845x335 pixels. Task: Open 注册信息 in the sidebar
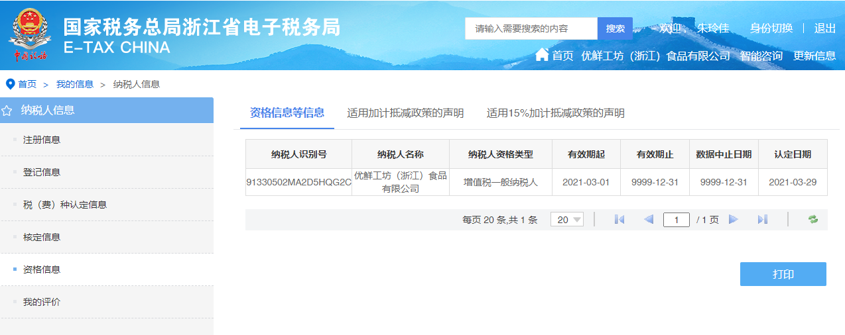pyautogui.click(x=42, y=140)
